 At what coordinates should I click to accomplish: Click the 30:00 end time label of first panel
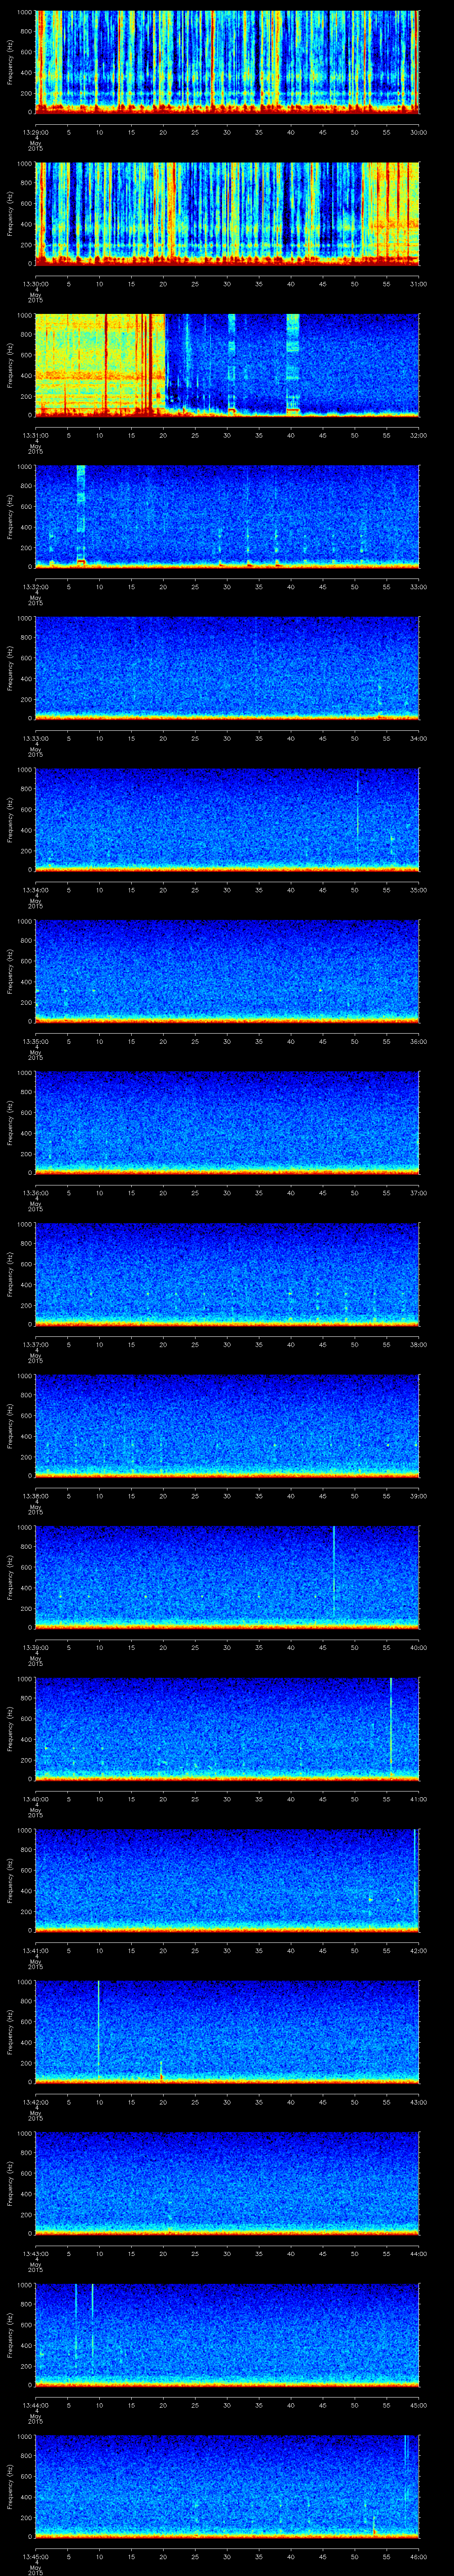[418, 132]
